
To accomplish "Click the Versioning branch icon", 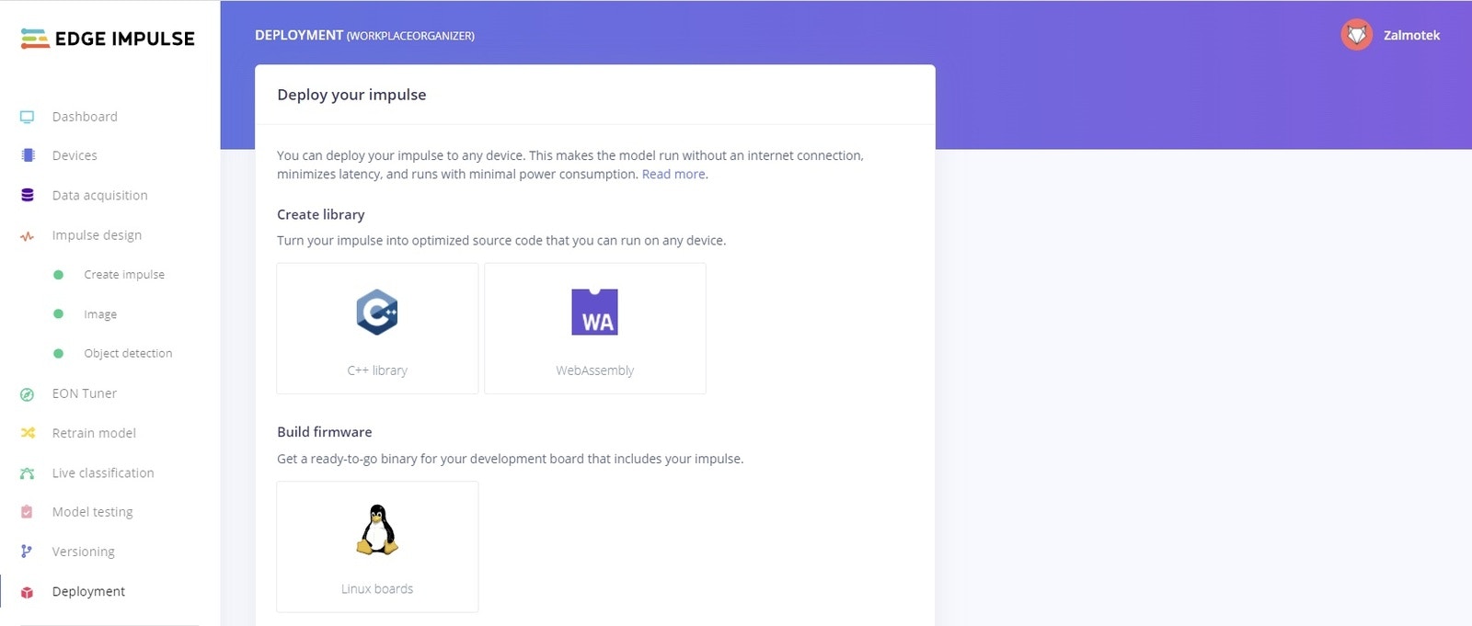I will click(27, 552).
